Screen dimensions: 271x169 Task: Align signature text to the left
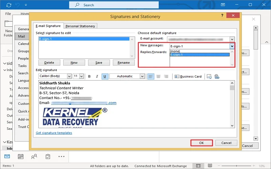[151, 76]
